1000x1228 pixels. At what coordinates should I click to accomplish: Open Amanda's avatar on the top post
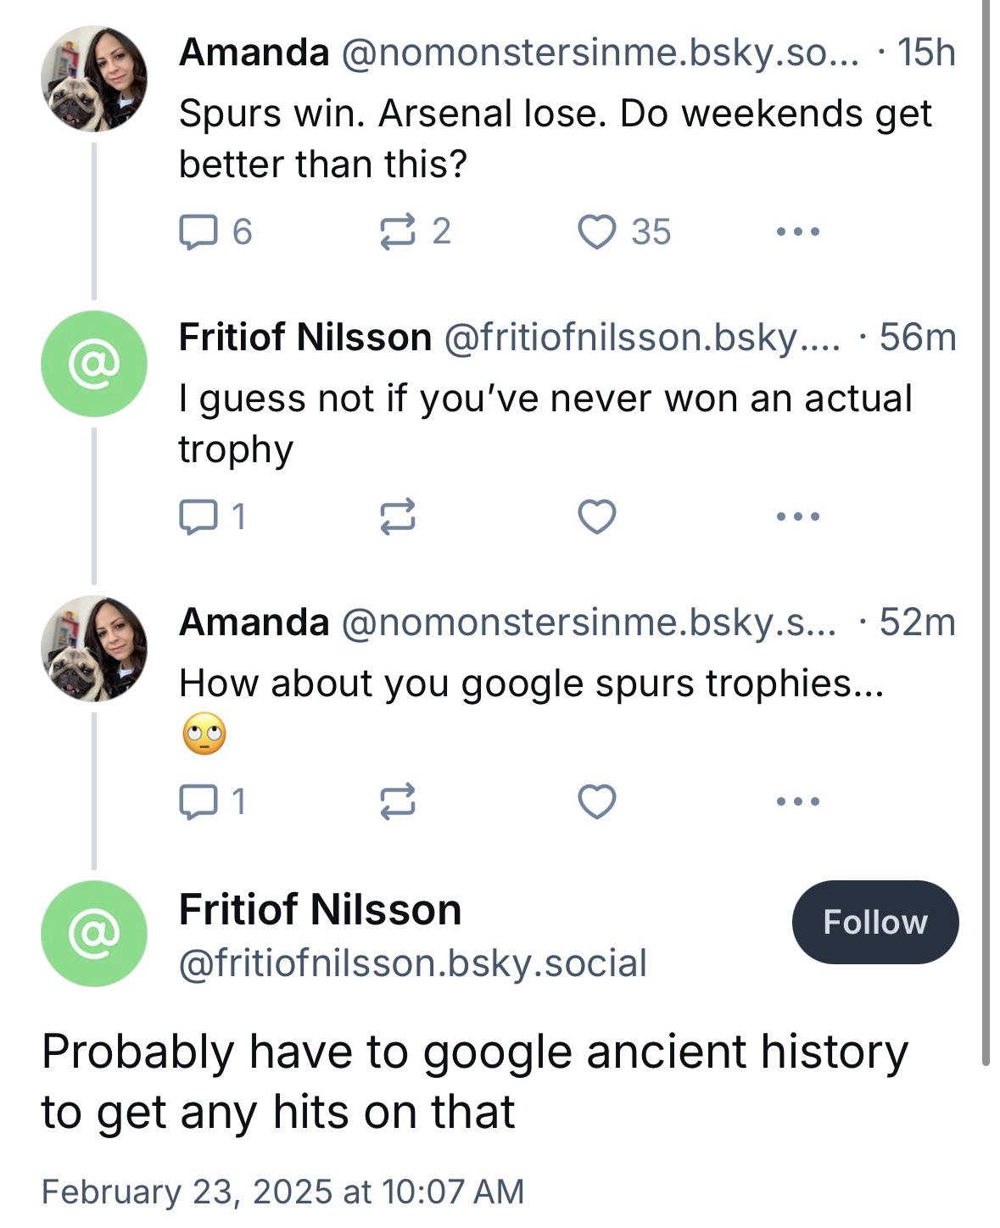tap(94, 79)
